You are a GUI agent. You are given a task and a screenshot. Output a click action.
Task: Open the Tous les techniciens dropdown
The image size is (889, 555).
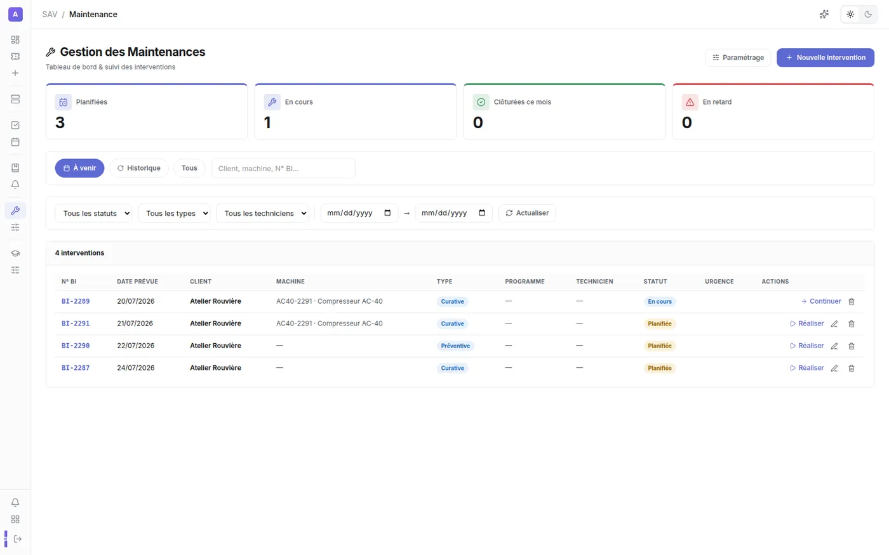point(263,213)
